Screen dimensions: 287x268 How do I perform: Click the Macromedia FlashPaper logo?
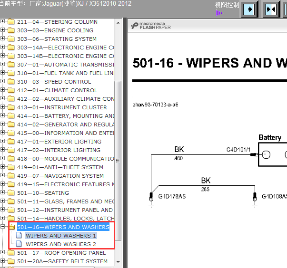point(151,26)
